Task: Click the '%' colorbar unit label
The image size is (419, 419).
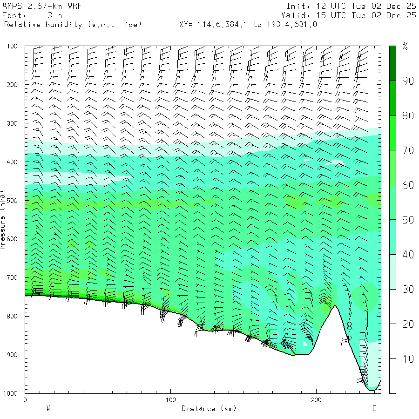Action: [405, 47]
